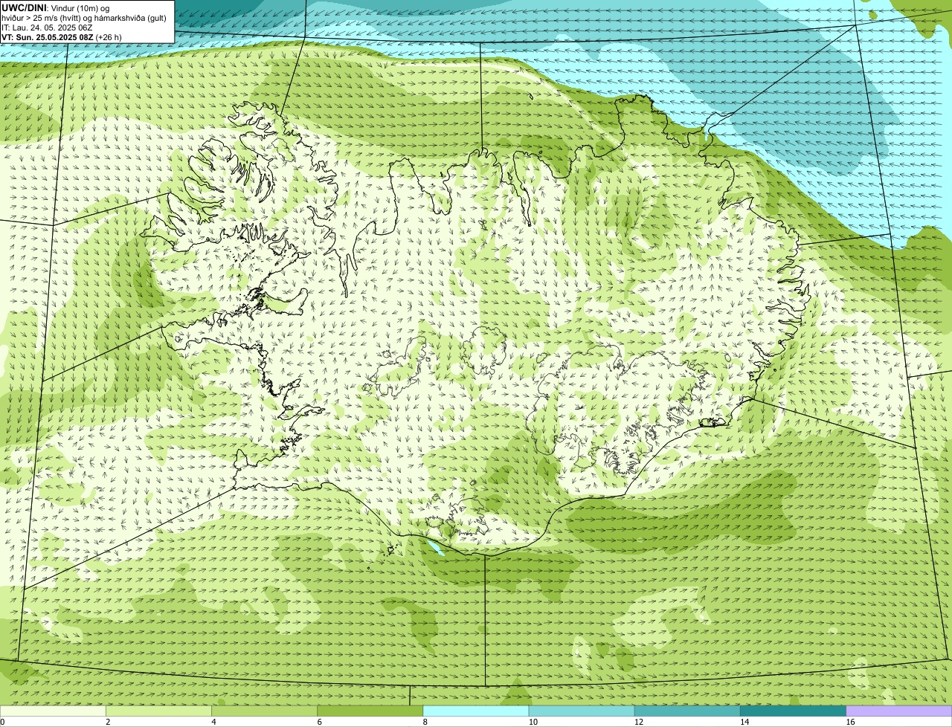Click the "10" scale label
This screenshot has width=952, height=727.
533,722
